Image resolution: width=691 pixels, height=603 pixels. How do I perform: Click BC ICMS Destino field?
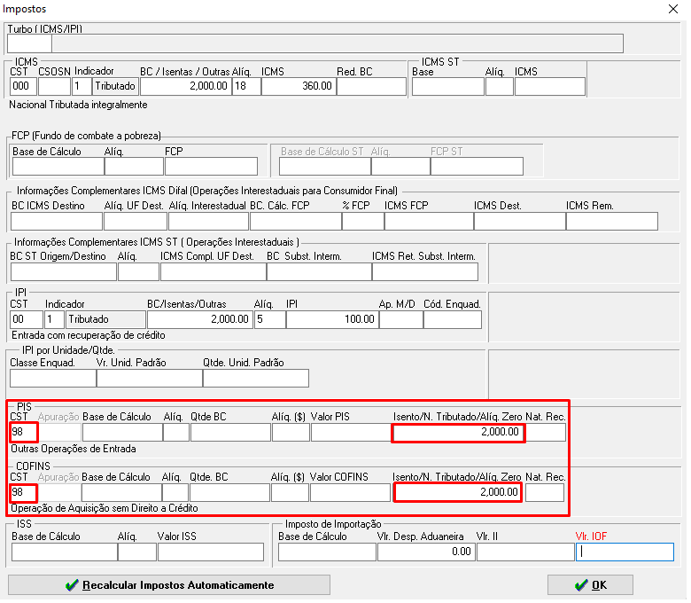tap(57, 222)
